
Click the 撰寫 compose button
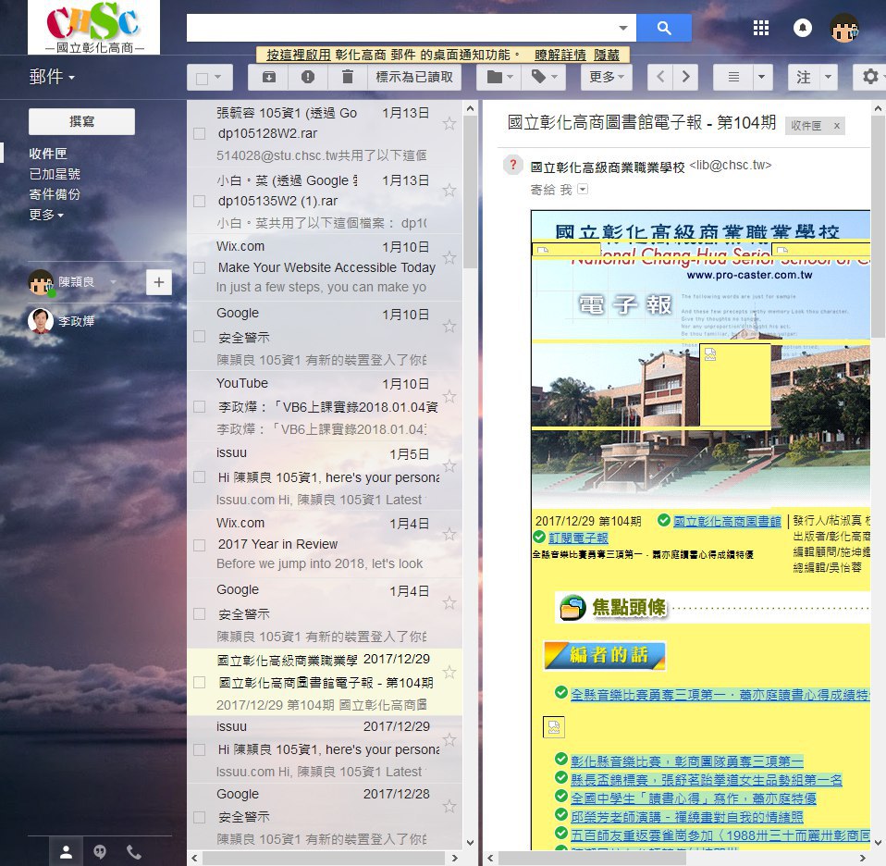pyautogui.click(x=82, y=121)
